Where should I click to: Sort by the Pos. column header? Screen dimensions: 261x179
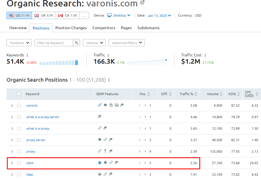pyautogui.click(x=145, y=94)
